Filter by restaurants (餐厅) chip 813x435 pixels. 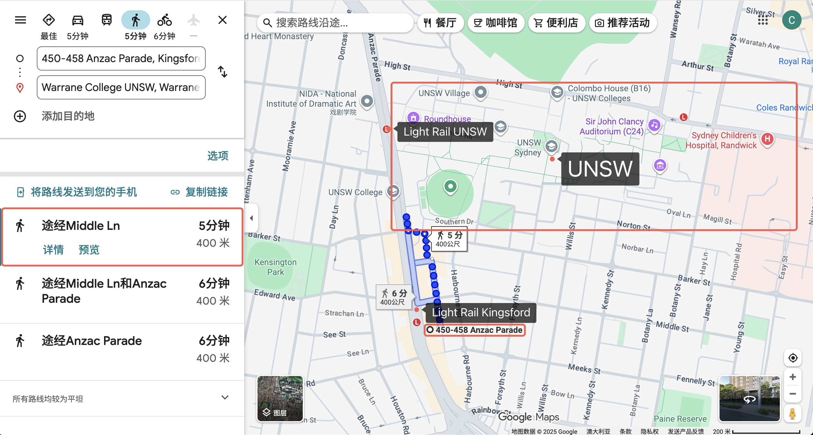click(440, 23)
